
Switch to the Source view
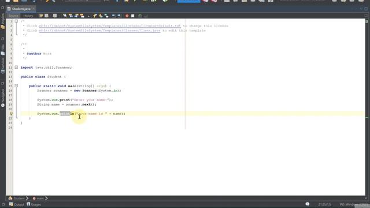[x=13, y=16]
